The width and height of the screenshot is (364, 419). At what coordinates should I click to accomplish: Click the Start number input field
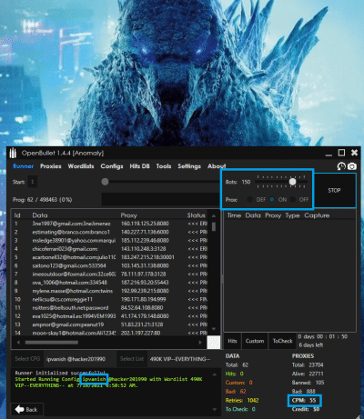coord(32,182)
